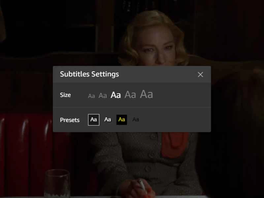The height and width of the screenshot is (198, 264).
Task: Select the dim gray preset as active style
Action: (x=135, y=120)
